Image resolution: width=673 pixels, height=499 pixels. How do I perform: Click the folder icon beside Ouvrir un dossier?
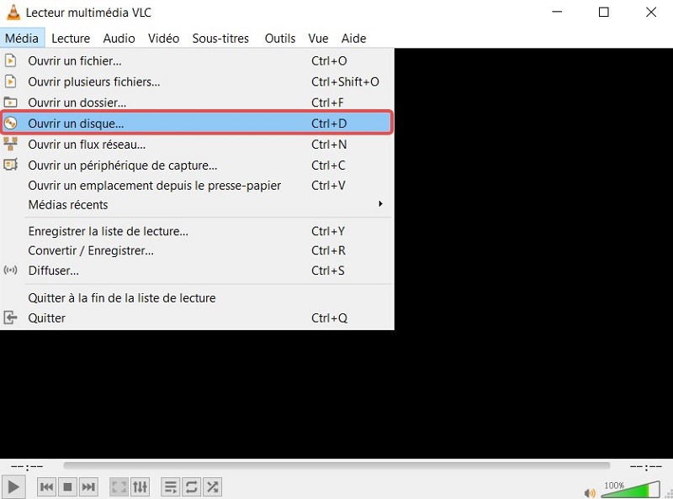[x=10, y=102]
